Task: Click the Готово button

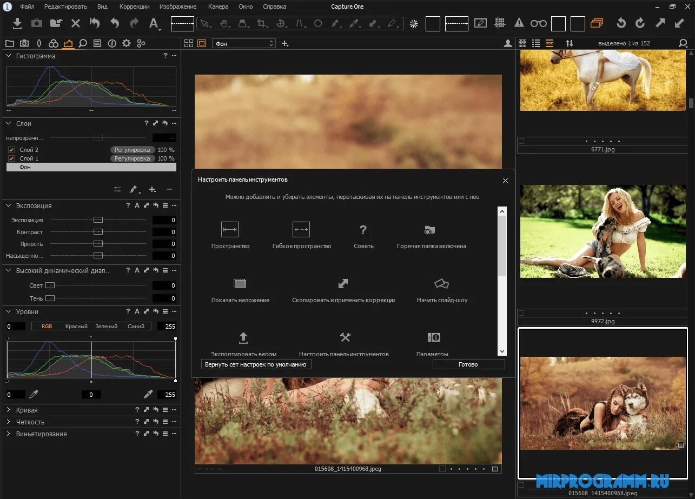Action: tap(468, 364)
